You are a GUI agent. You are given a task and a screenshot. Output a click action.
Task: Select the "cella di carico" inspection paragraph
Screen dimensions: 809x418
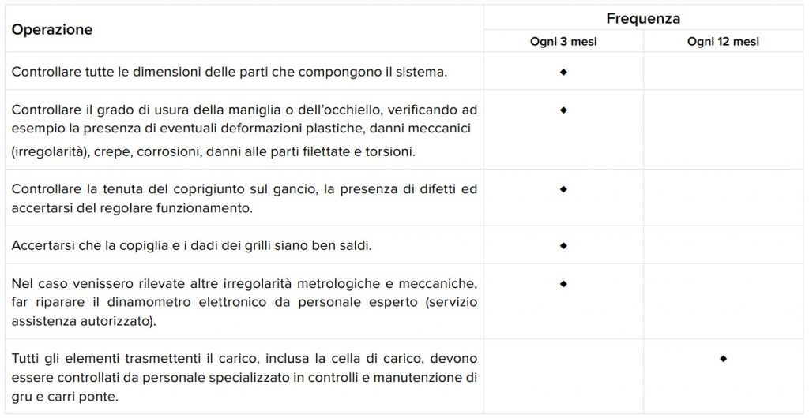pos(243,378)
